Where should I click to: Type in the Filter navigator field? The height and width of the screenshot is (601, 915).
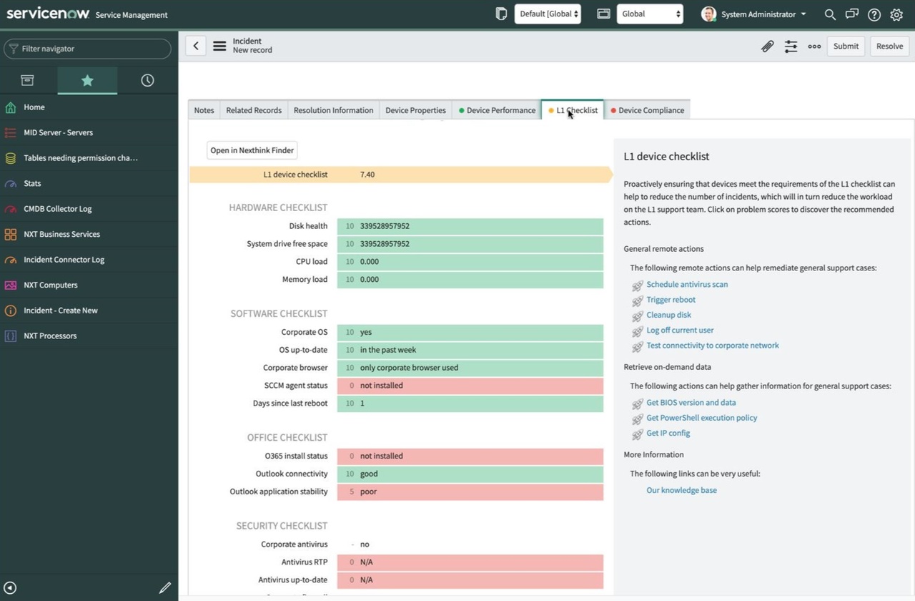click(93, 49)
